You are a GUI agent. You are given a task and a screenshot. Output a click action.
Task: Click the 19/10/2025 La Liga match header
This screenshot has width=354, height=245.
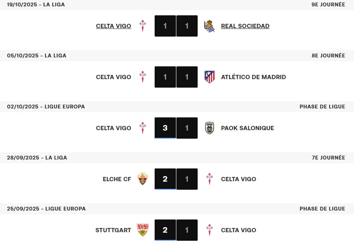tap(36, 5)
